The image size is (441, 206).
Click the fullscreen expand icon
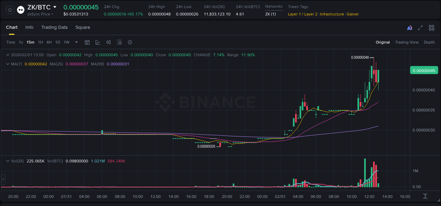pyautogui.click(x=420, y=27)
